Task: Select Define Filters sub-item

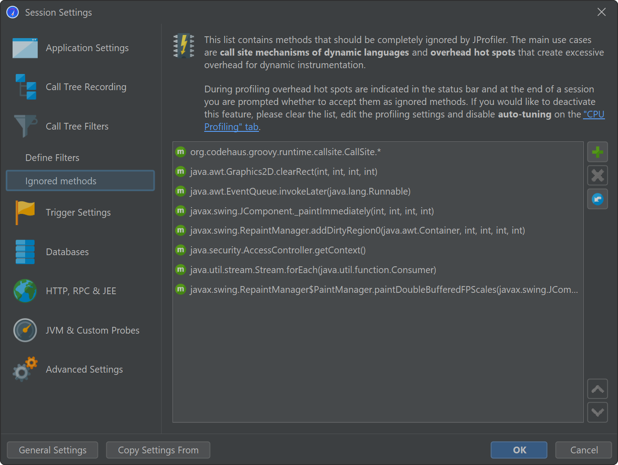Action: tap(53, 158)
